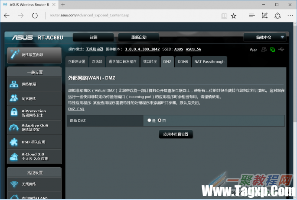Open Adaptive QoS 网络监控家

pos(34,127)
